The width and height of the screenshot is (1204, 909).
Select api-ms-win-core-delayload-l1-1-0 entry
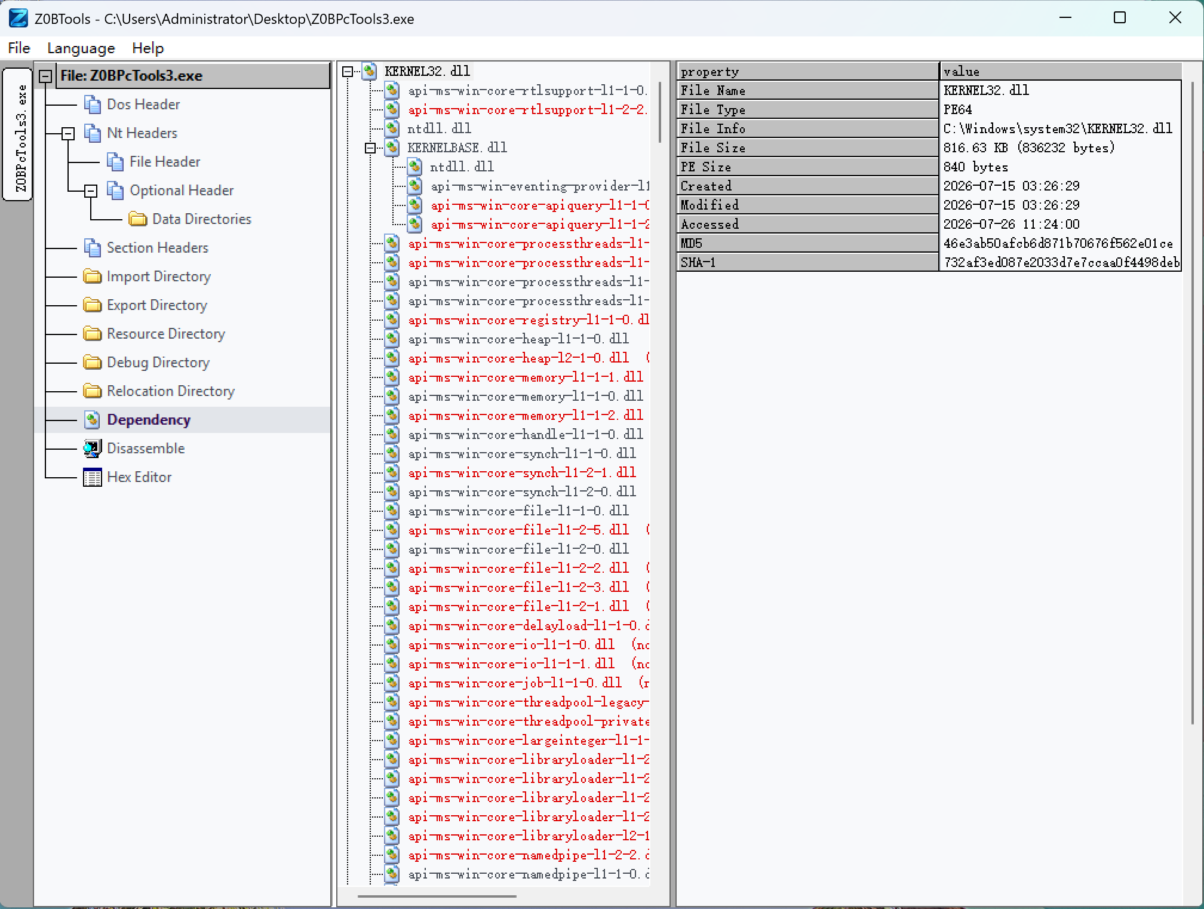[x=529, y=625]
